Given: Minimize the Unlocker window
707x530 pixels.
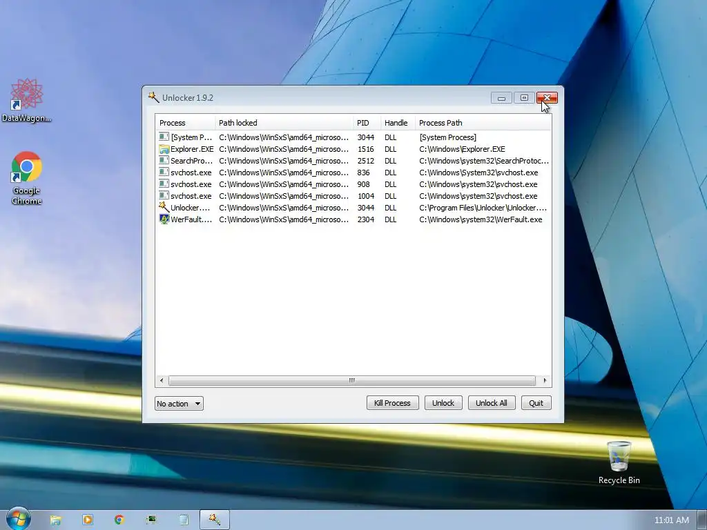Looking at the screenshot, I should [x=501, y=98].
